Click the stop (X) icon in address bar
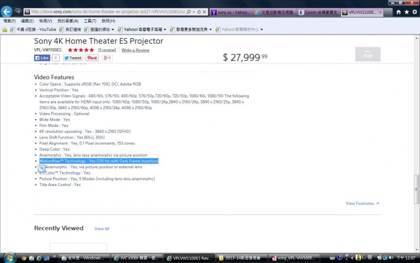This screenshot has width=420, height=263. pos(204,12)
